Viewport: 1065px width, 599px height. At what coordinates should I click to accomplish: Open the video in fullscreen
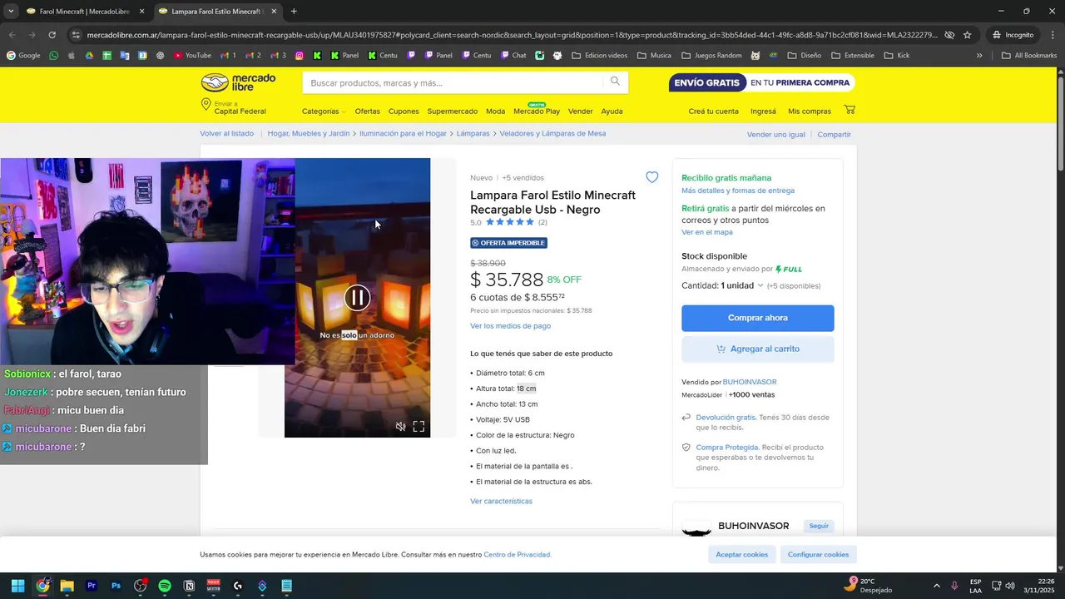click(419, 427)
